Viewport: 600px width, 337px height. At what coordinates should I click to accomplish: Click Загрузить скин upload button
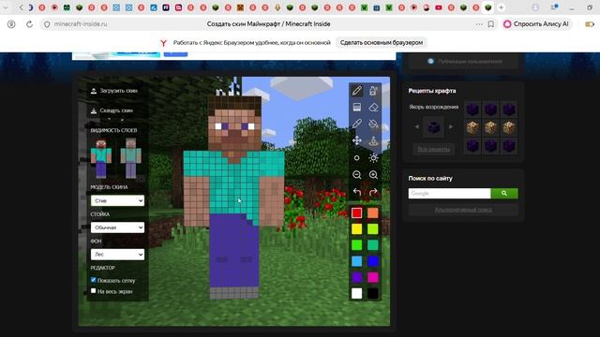click(114, 91)
